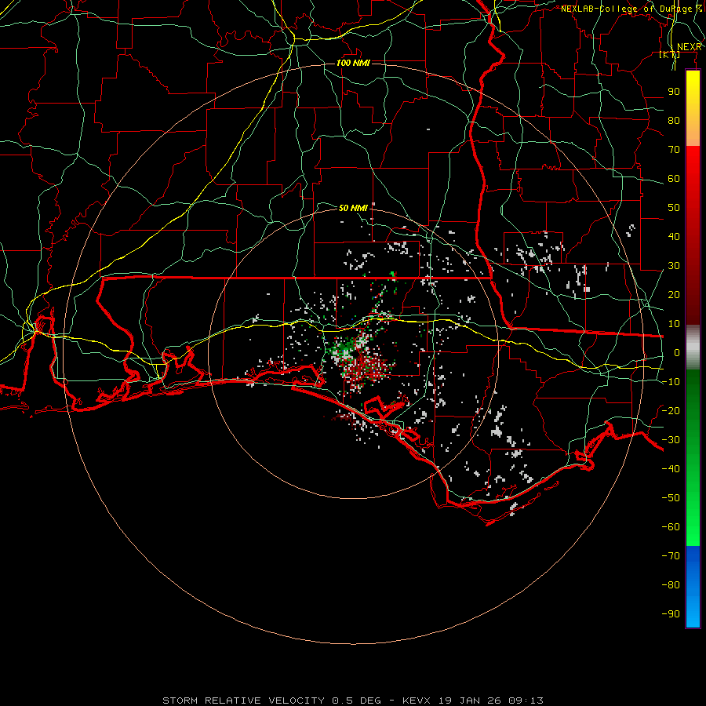Click the '100 NMI' range ring label
706x706 pixels.
click(353, 63)
